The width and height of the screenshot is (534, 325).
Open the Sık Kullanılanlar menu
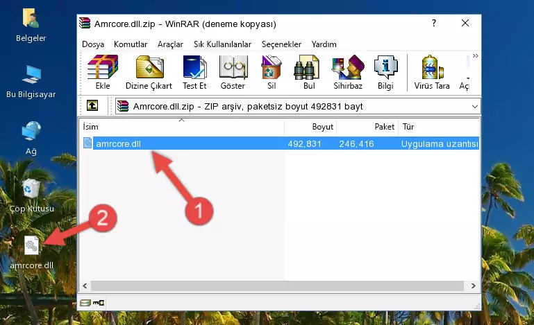pos(222,44)
